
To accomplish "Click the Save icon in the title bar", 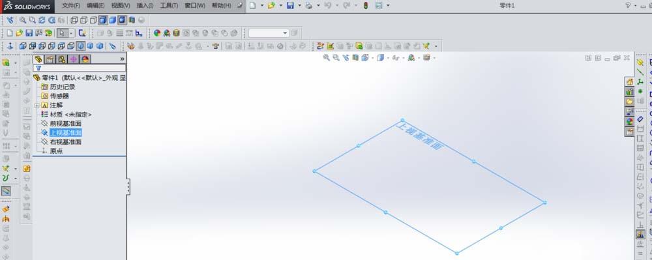I will [x=290, y=5].
